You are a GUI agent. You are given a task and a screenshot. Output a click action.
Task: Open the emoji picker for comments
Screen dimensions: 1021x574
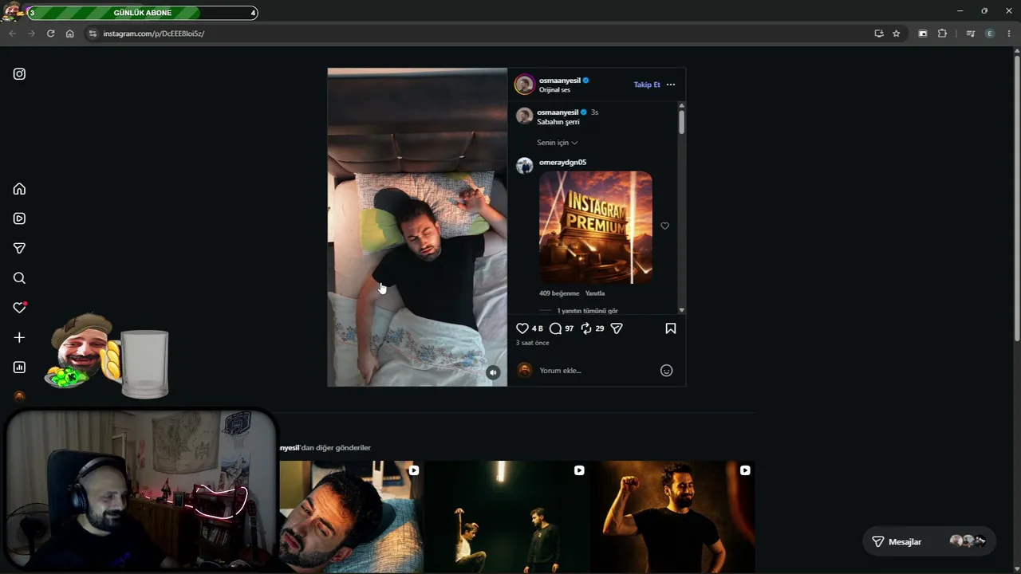[667, 371]
